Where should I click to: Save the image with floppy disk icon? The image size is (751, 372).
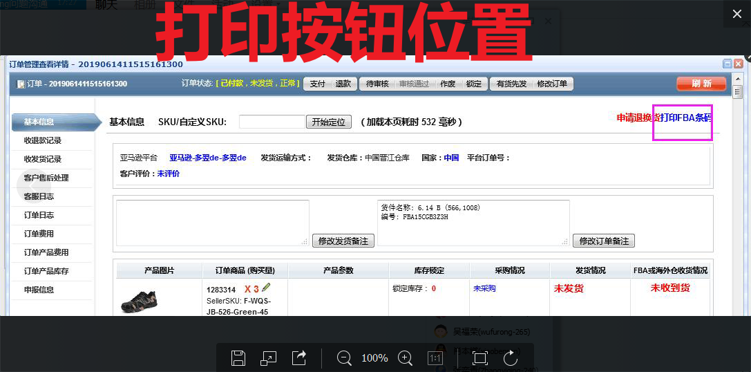238,357
